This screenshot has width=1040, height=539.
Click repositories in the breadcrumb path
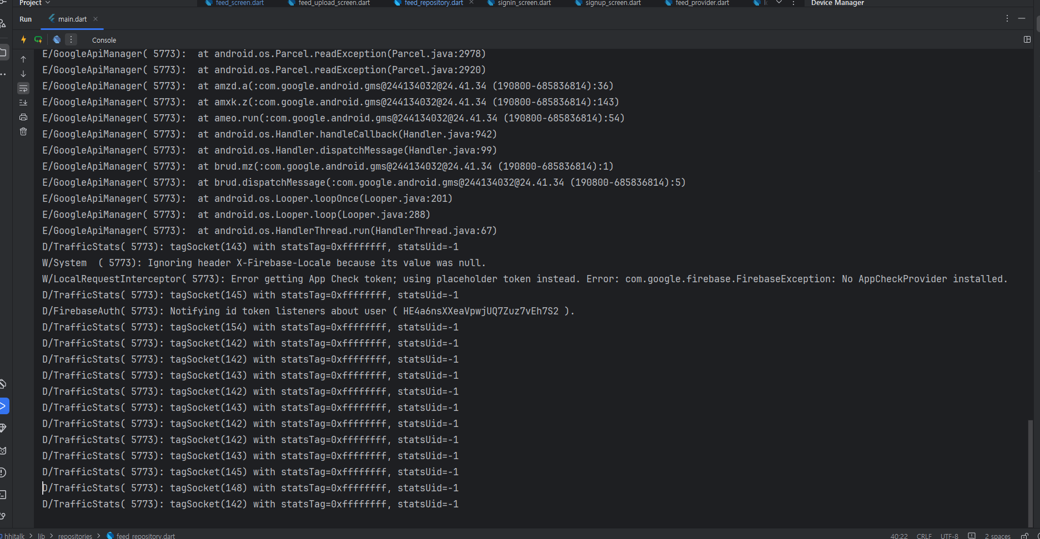point(75,536)
